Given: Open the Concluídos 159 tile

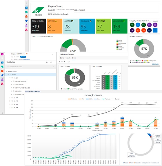Looking at the screenshot, I should pos(120,26).
